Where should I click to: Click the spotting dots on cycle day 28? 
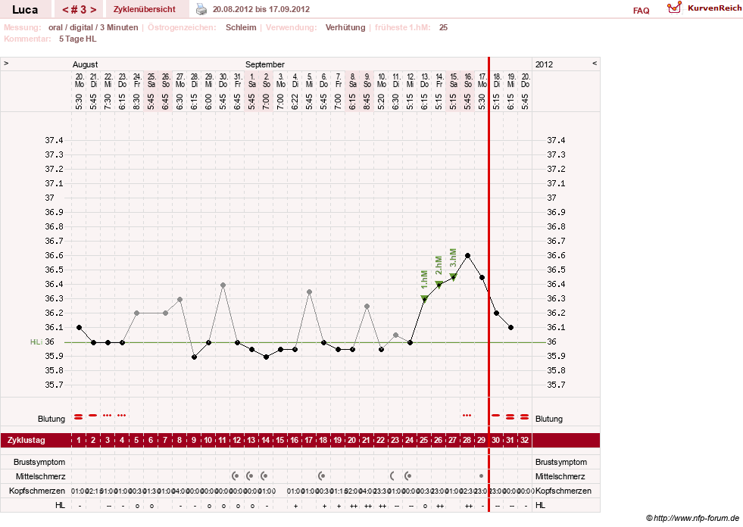pyautogui.click(x=467, y=415)
